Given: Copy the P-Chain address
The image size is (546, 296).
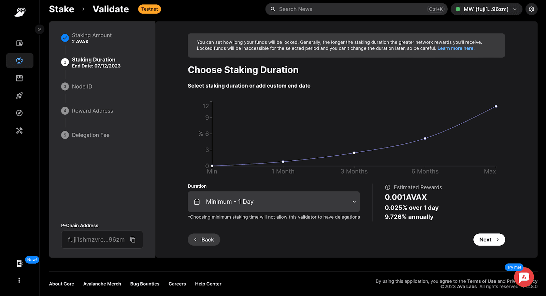Looking at the screenshot, I should pyautogui.click(x=133, y=240).
